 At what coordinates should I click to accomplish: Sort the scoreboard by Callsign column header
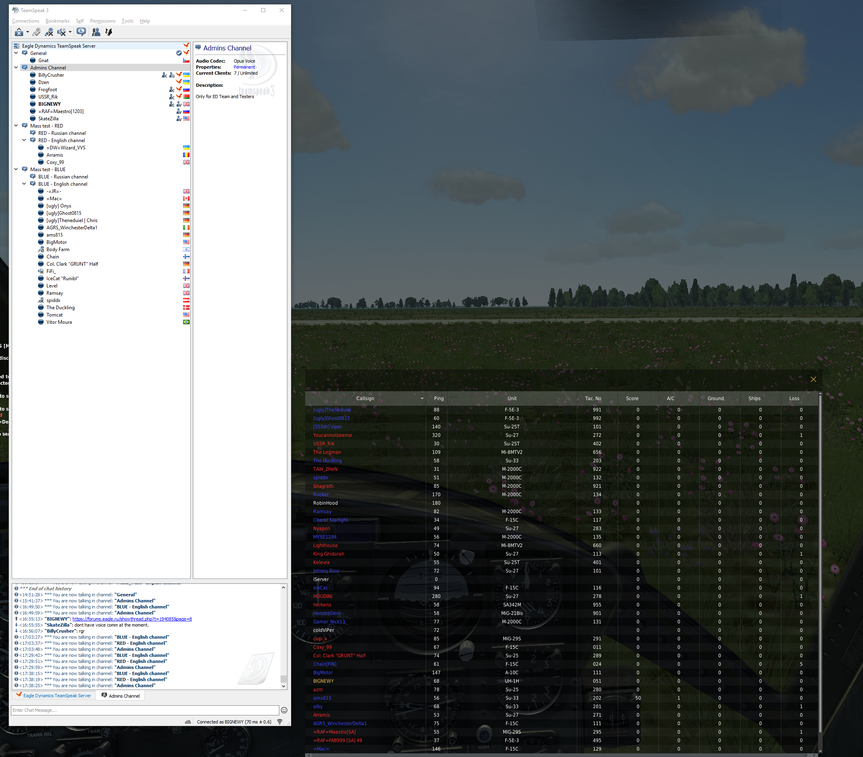365,398
